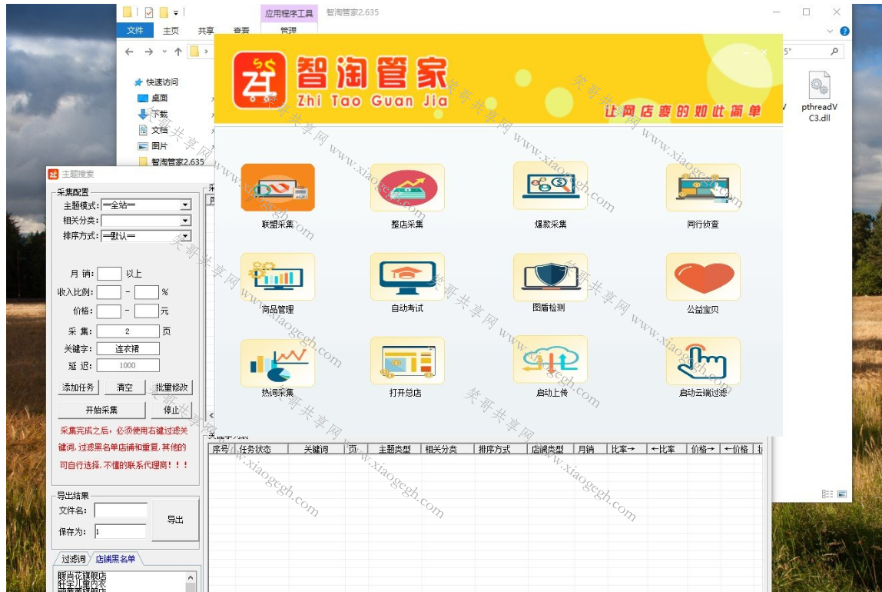Open the 图盾检测 shield icon
Image resolution: width=882 pixels, height=592 pixels.
pyautogui.click(x=550, y=276)
